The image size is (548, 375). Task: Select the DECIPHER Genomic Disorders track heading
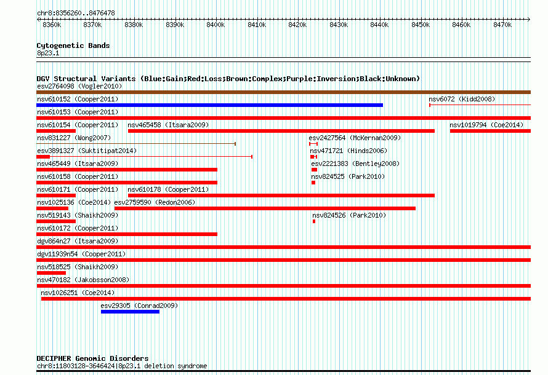(92, 358)
